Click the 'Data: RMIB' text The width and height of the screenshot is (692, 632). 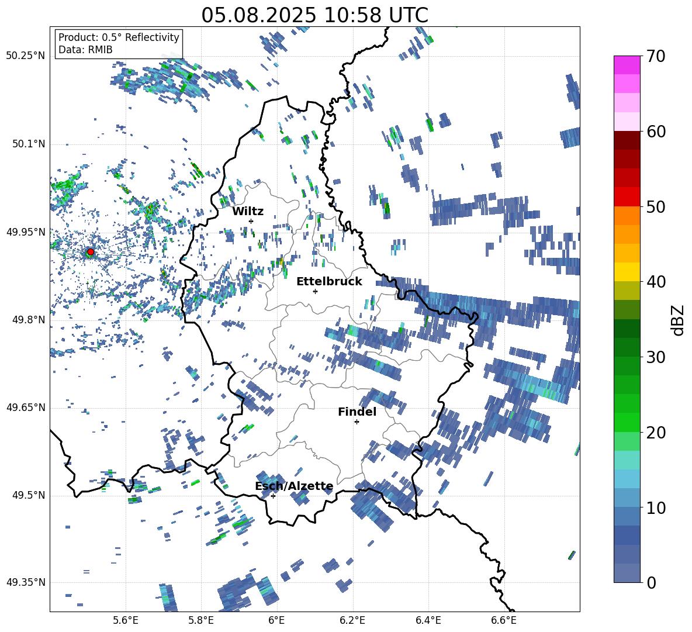85,50
